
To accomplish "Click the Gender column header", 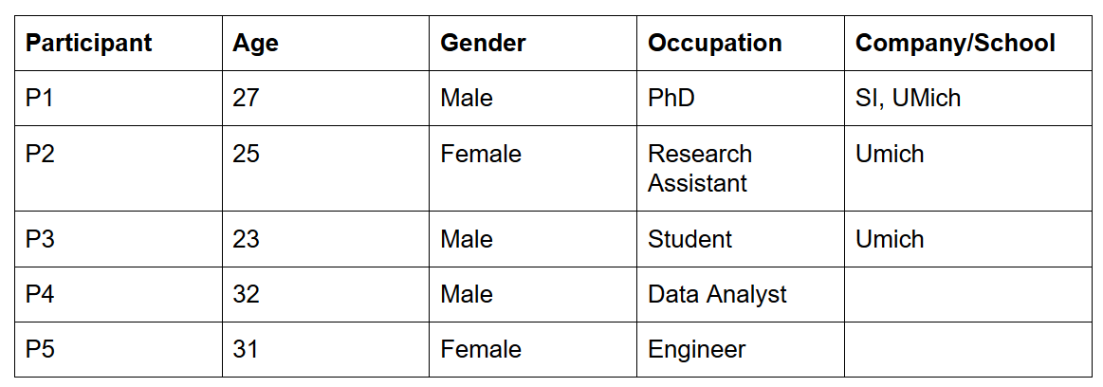I will [532, 43].
